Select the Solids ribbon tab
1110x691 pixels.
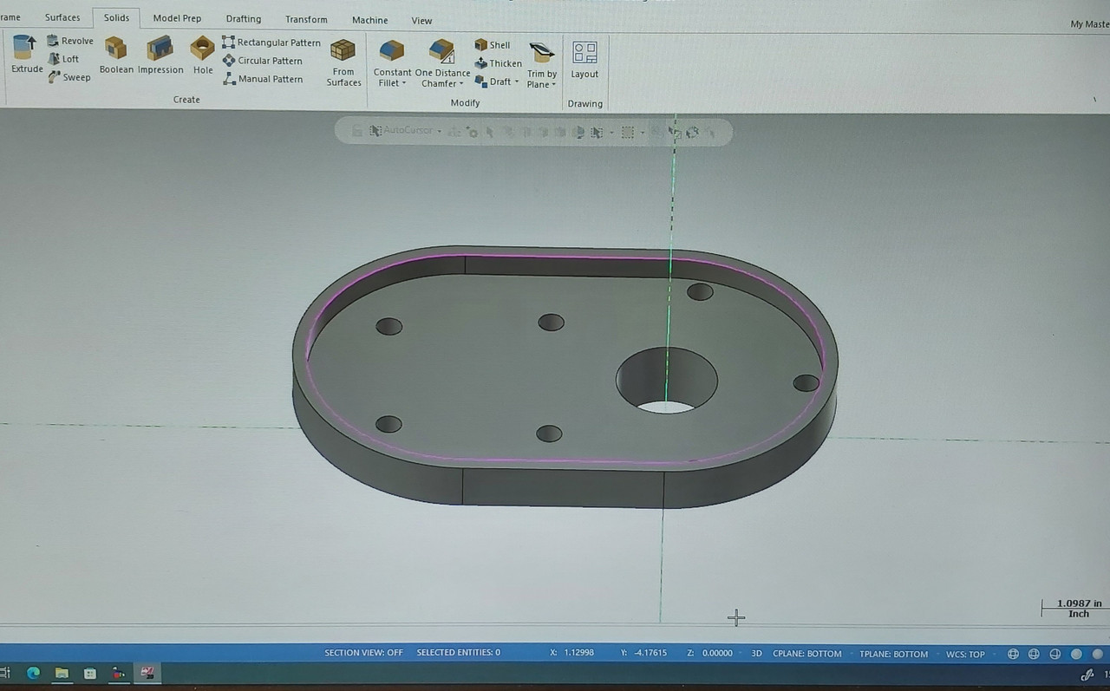pyautogui.click(x=116, y=17)
